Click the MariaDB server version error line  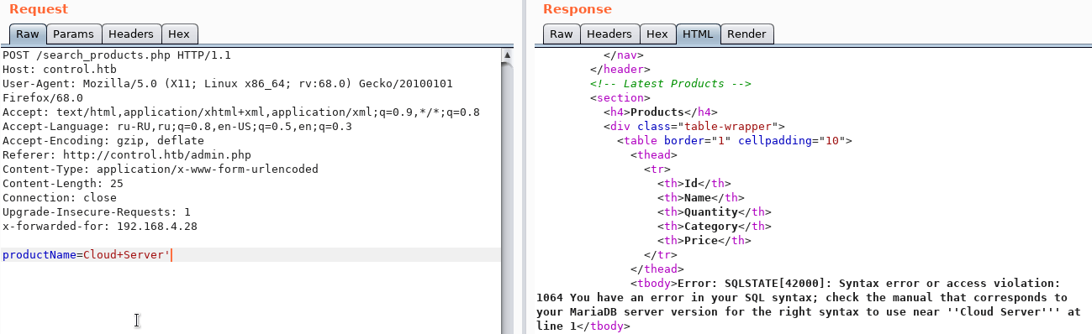click(x=809, y=312)
